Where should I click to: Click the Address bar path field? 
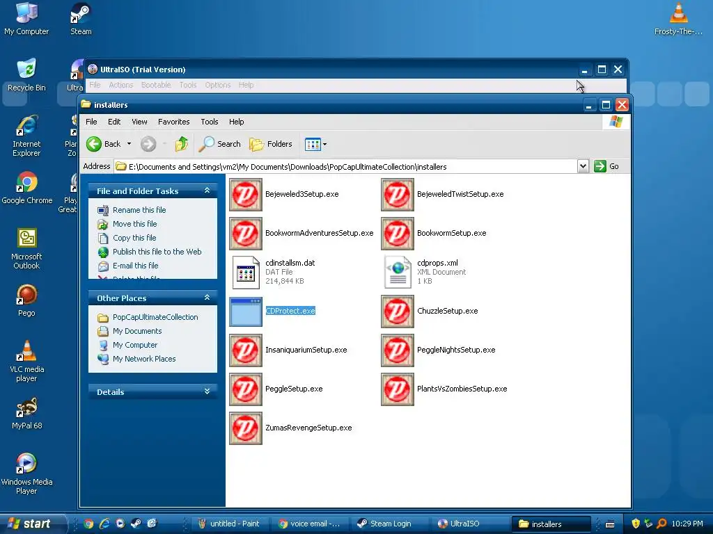point(345,167)
